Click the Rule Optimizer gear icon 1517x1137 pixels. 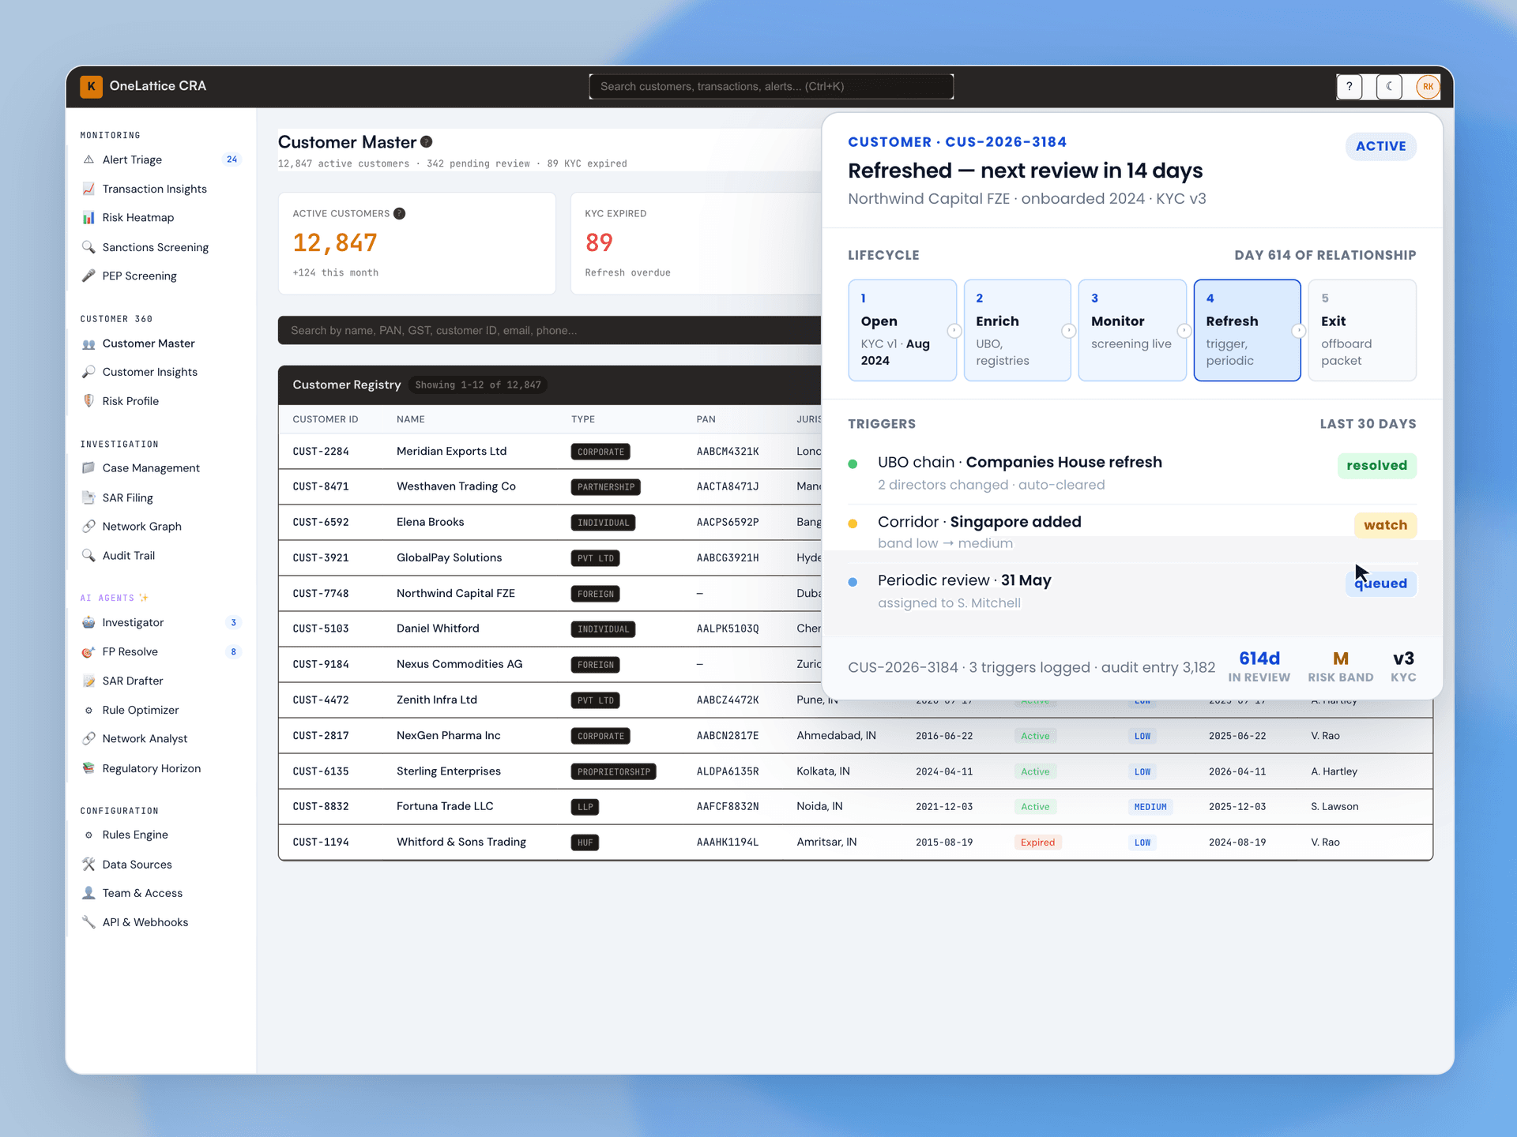tap(88, 710)
